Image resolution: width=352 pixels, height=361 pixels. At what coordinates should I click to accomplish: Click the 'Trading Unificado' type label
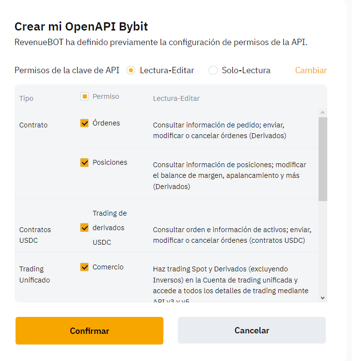click(34, 274)
